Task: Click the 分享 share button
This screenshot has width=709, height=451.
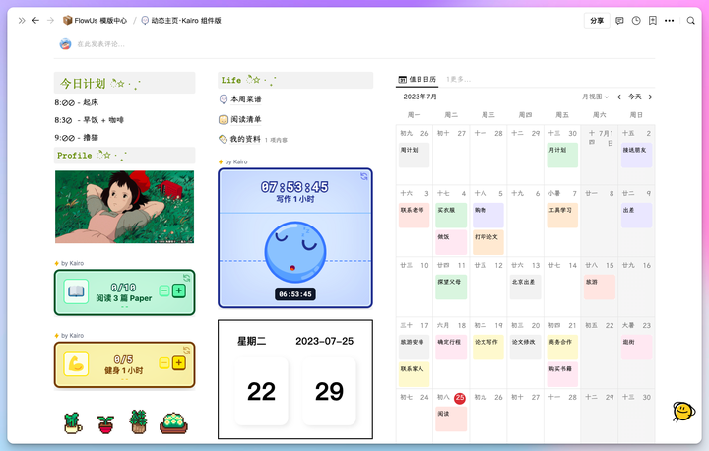Action: (596, 20)
